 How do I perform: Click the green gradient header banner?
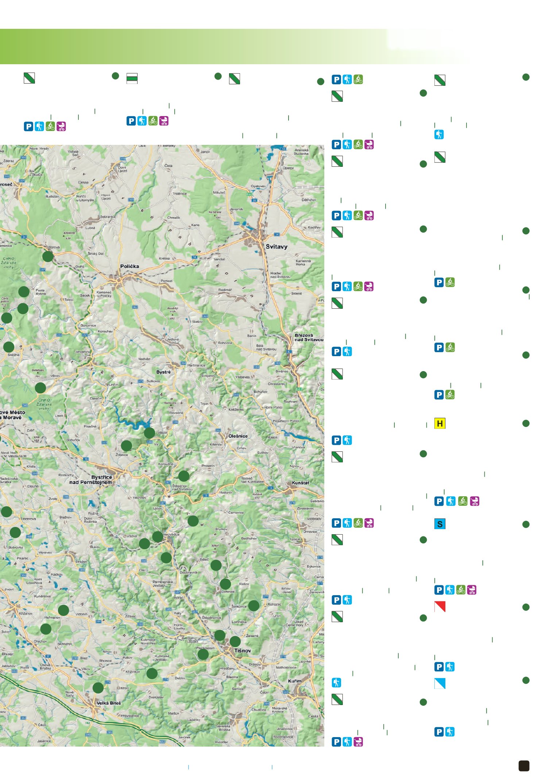[x=182, y=46]
